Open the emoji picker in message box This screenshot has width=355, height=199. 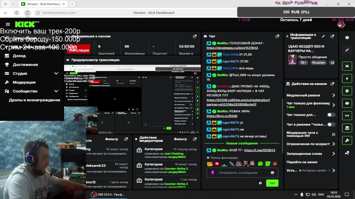tap(272, 172)
